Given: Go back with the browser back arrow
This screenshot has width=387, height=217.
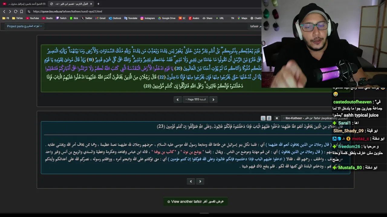Looking at the screenshot, I should click(x=4, y=11).
